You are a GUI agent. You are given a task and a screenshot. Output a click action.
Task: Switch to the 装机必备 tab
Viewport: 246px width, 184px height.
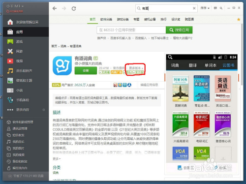[x=150, y=19]
